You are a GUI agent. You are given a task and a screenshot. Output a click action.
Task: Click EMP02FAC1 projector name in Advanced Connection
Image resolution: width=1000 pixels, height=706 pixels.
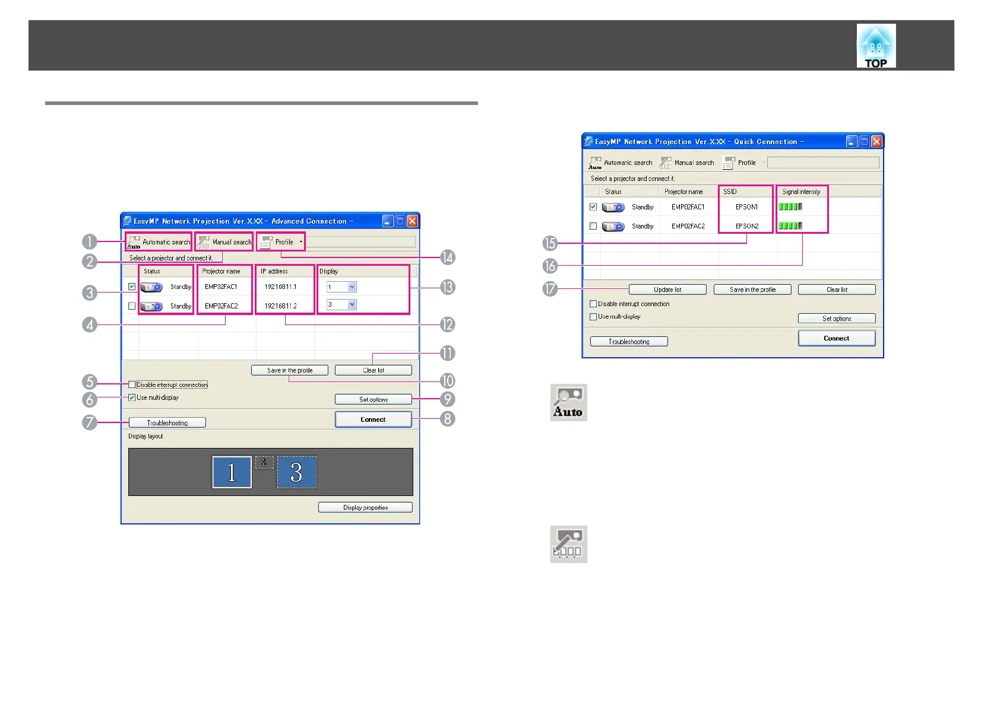(x=221, y=287)
